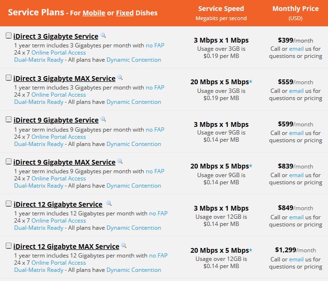This screenshot has width=328, height=281.
Task: Click magnifier icon beside iDirect 9 Gigabyte Service
Action: click(103, 119)
